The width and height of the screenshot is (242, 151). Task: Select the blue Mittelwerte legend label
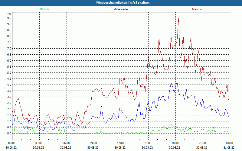(x=120, y=9)
